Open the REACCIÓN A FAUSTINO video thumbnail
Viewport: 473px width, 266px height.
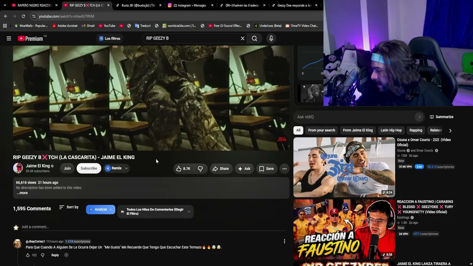pos(344,229)
